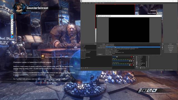Add a new source with the plus icon
Screen dimensions: 178x100
pyautogui.click(x=137, y=68)
